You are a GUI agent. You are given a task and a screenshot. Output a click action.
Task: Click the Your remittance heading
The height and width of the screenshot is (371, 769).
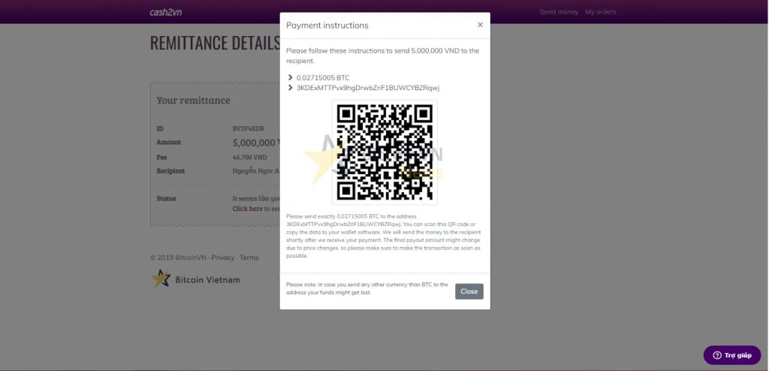(x=193, y=100)
